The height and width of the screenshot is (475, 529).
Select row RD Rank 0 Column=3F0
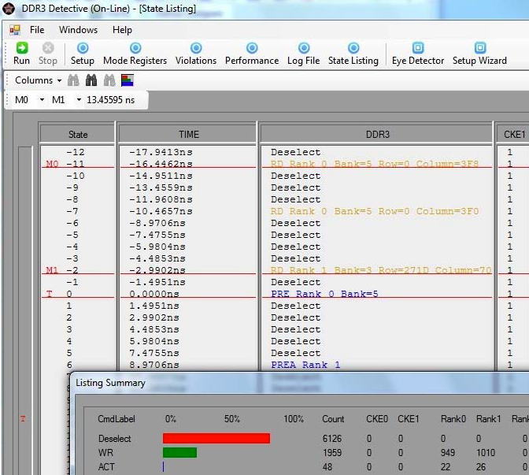tap(375, 211)
